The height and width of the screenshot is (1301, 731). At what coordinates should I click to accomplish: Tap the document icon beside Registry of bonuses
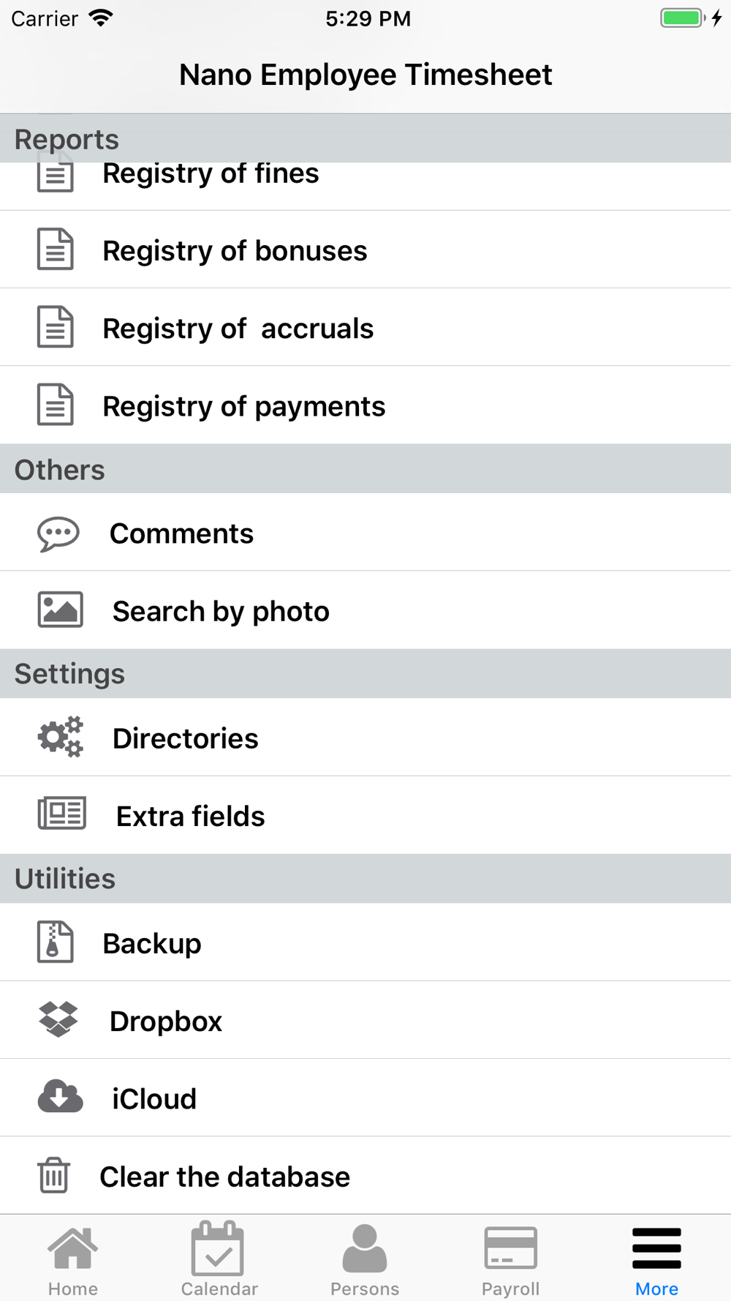(56, 249)
